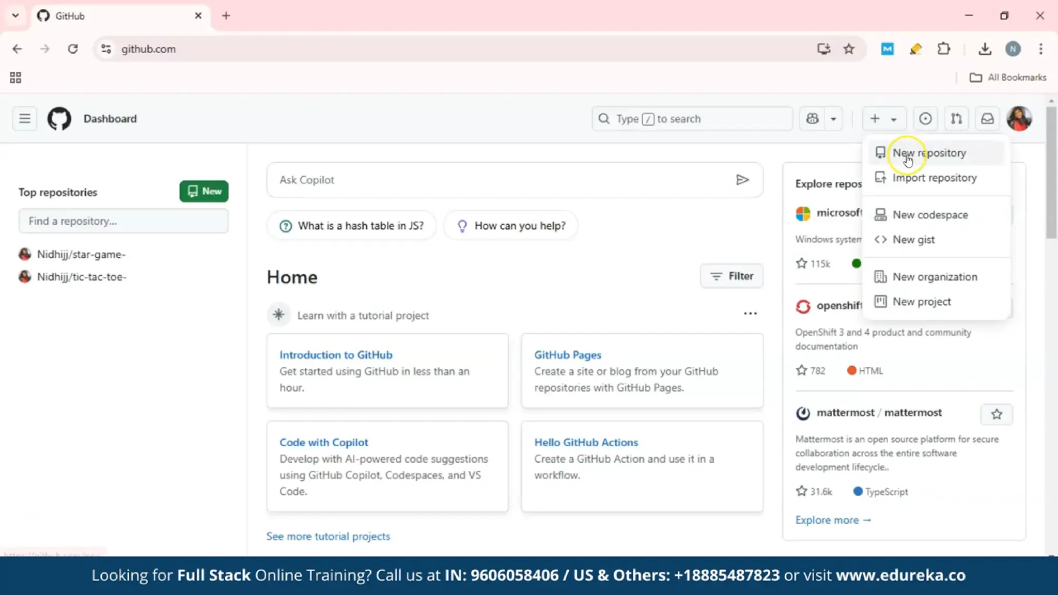Toggle the create-new dropdown caret
1058x595 pixels.
coord(894,119)
